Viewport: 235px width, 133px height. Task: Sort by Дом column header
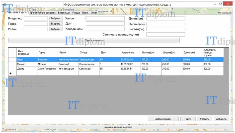tap(110, 52)
